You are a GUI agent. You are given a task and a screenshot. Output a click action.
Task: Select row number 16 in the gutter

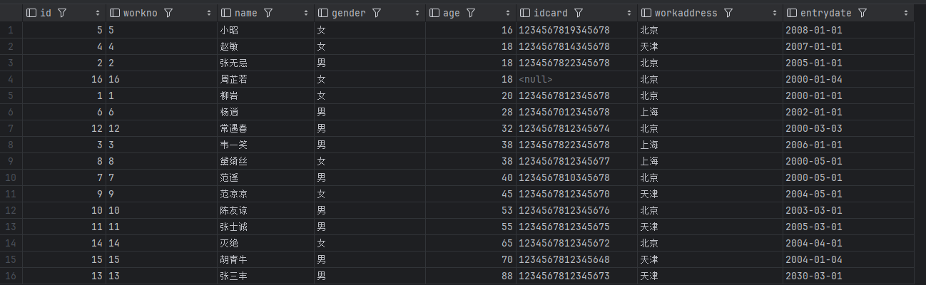pyautogui.click(x=10, y=276)
